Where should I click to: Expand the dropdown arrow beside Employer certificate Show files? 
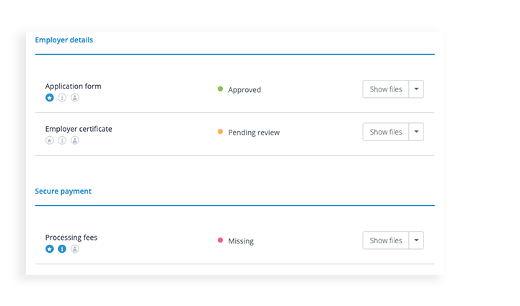pos(416,132)
